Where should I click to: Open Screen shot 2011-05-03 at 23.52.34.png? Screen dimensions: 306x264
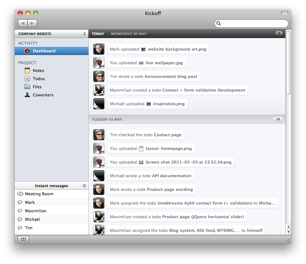pyautogui.click(x=171, y=162)
